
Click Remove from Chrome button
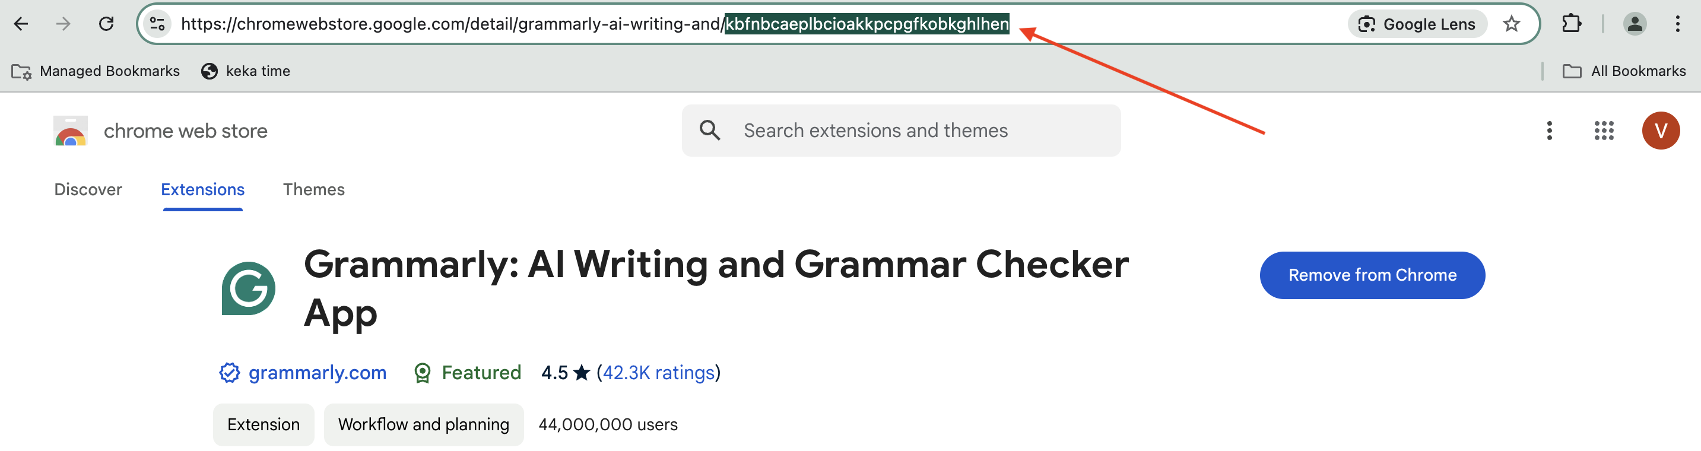tap(1372, 275)
